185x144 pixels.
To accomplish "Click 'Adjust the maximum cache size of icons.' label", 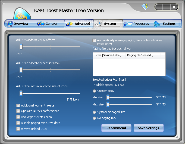I will (42, 86).
